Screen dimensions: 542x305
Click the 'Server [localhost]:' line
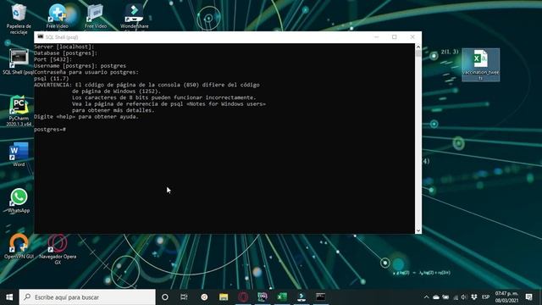tap(64, 47)
